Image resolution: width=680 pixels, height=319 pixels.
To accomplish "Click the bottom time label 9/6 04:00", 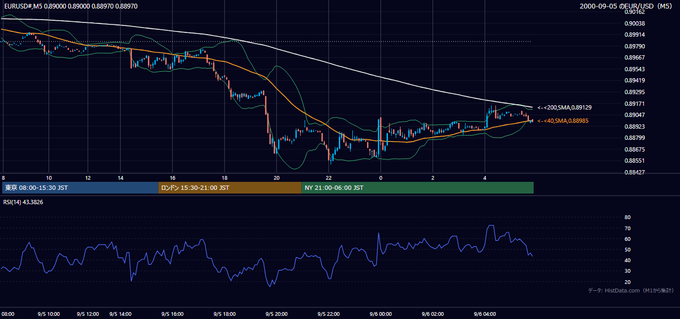I will (x=485, y=314).
